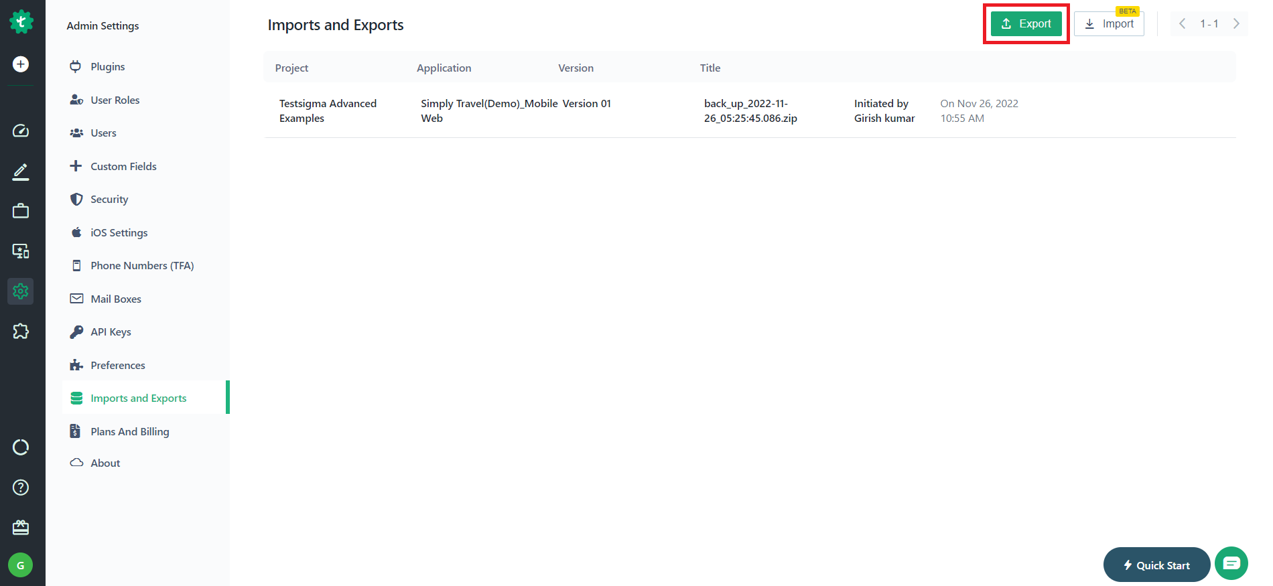Screen dimensions: 1273x586
Task: Open the user avatar G
Action: click(x=21, y=565)
